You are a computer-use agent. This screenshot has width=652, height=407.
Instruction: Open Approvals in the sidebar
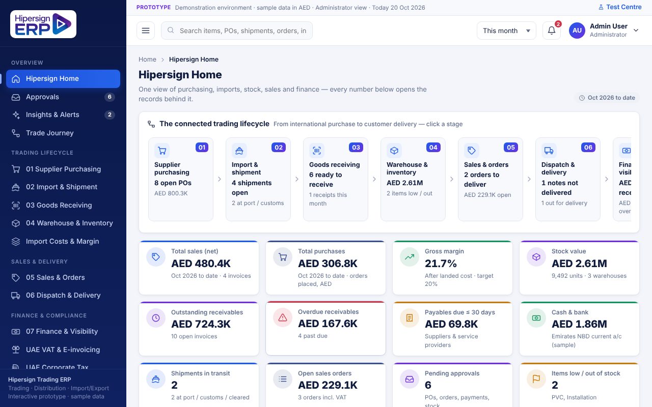tap(63, 97)
